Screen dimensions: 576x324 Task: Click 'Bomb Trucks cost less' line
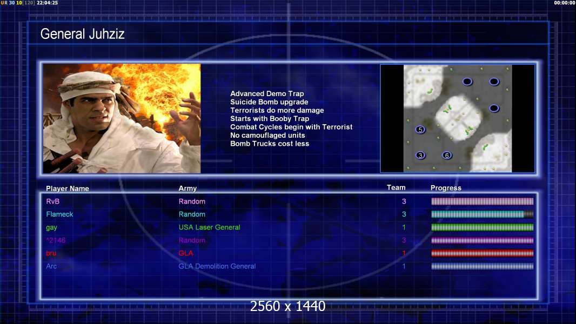[x=270, y=144]
